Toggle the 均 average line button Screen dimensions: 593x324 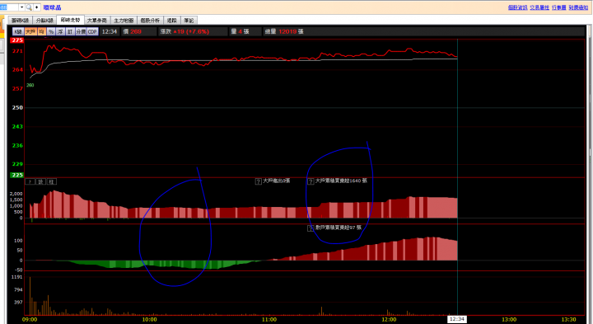tap(41, 32)
